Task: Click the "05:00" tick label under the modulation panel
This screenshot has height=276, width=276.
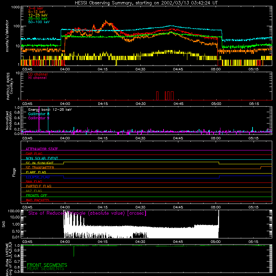Action: coord(216,138)
